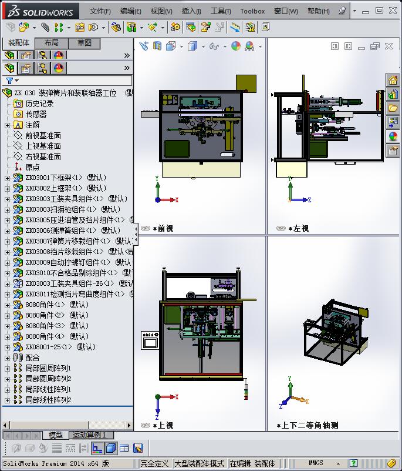Open Custom Properties icon in task pane
Image resolution: width=402 pixels, height=471 pixels.
point(393,150)
